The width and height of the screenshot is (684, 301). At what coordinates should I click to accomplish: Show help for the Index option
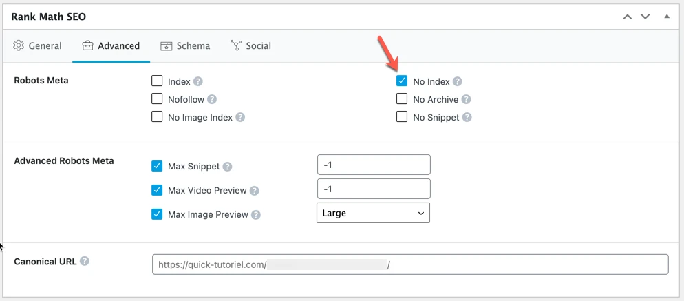198,82
